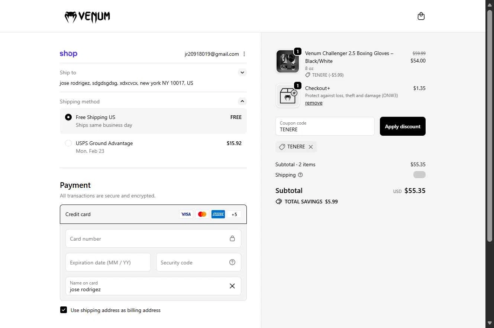Screen dimensions: 494x328
Task: Remove the Checkout+ protection item
Action: coord(314,103)
